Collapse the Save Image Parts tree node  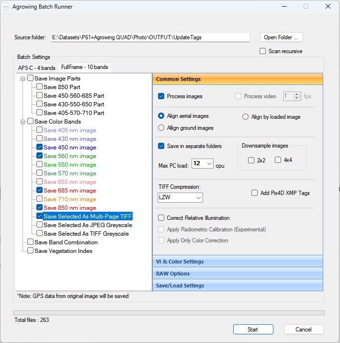tap(23, 79)
